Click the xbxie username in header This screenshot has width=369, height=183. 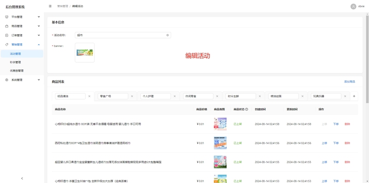[x=361, y=6]
